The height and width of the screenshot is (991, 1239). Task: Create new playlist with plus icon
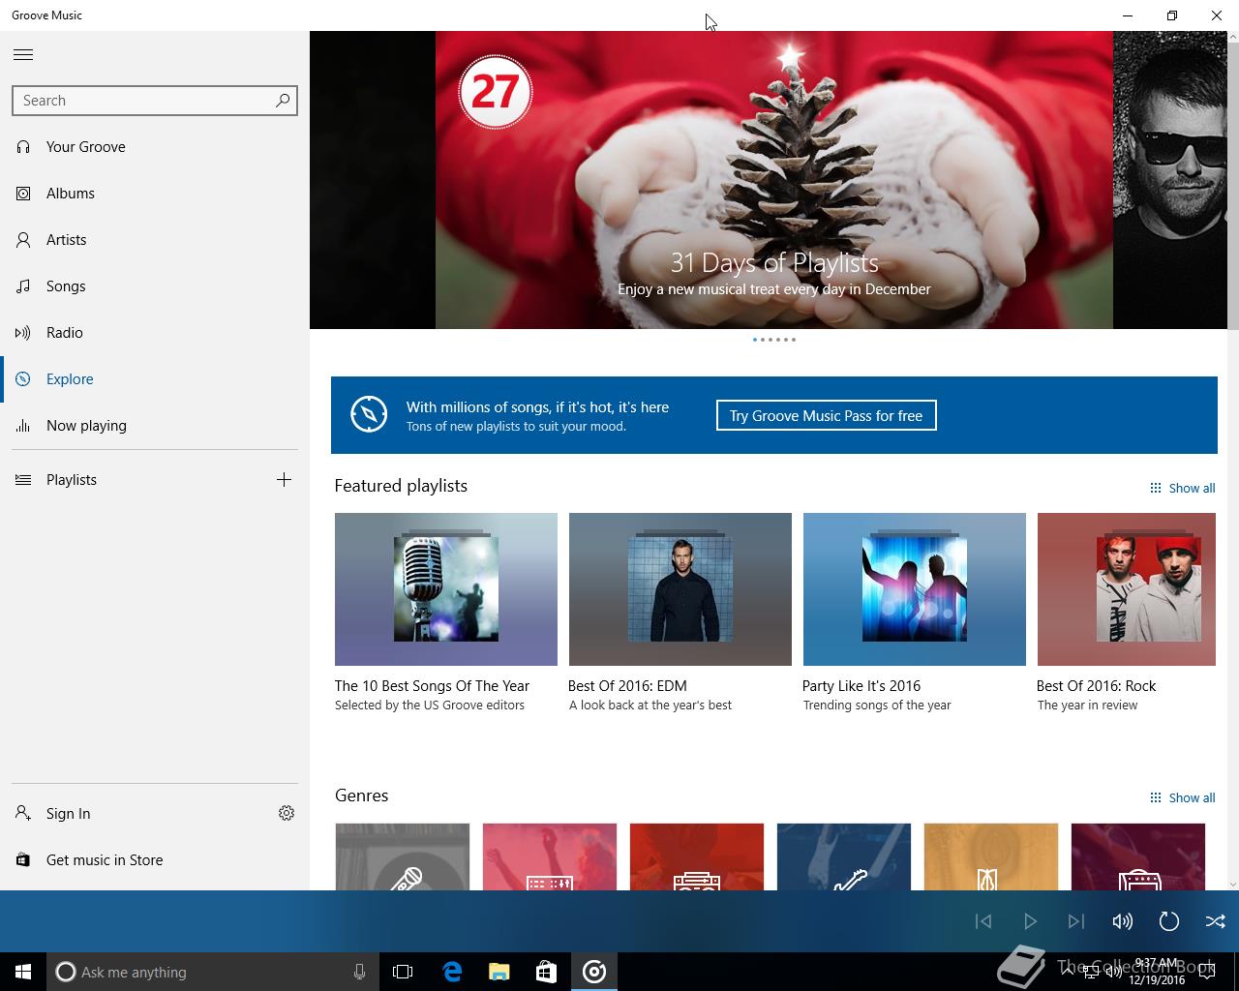pos(284,480)
